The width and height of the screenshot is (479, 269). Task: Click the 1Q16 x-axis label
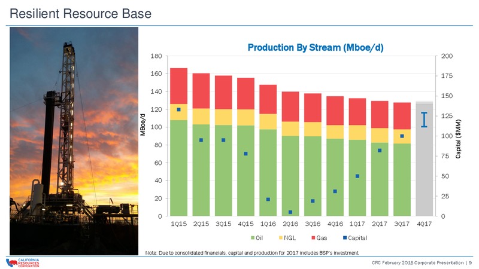tap(268, 224)
